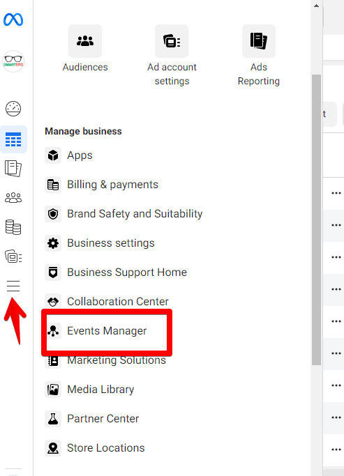
Task: Open Ads reporting pages icon in sidebar
Action: tap(13, 169)
